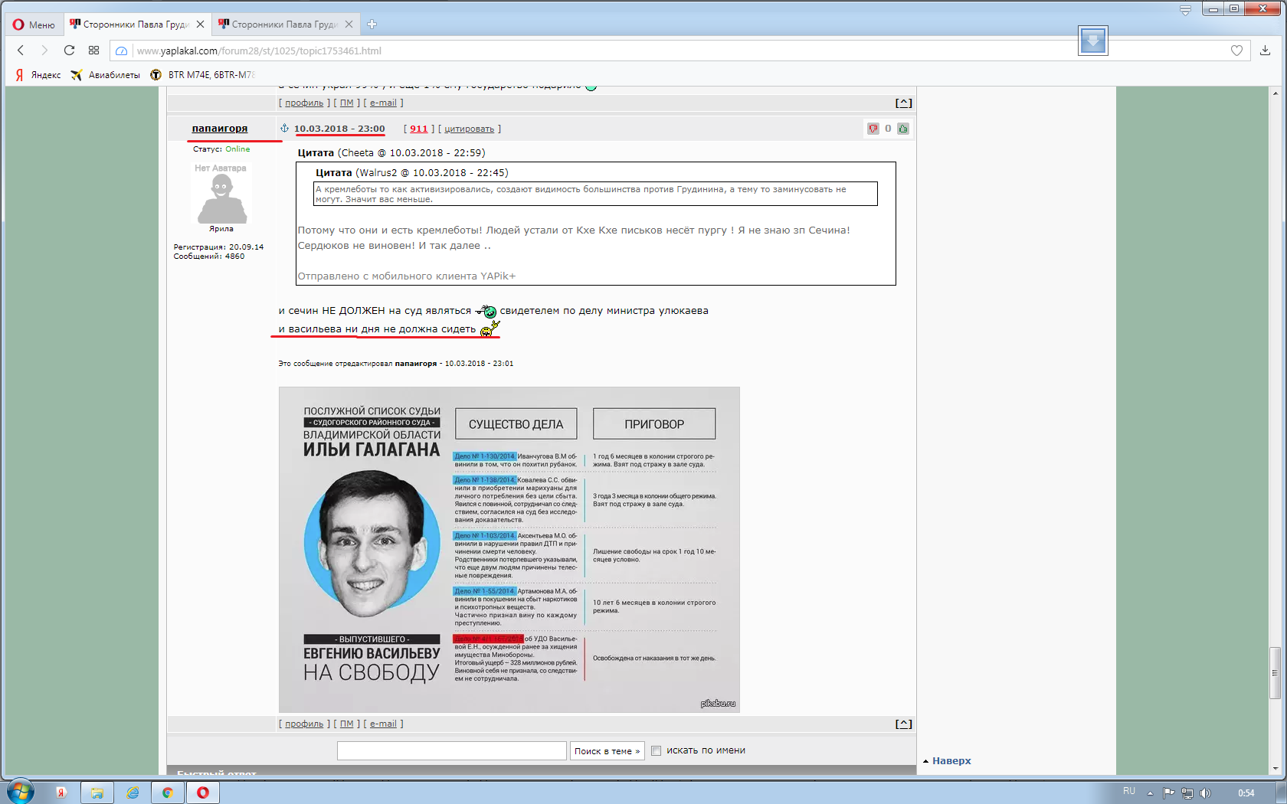Open ПМ link above папаигоря post
1287x804 pixels.
click(x=347, y=103)
